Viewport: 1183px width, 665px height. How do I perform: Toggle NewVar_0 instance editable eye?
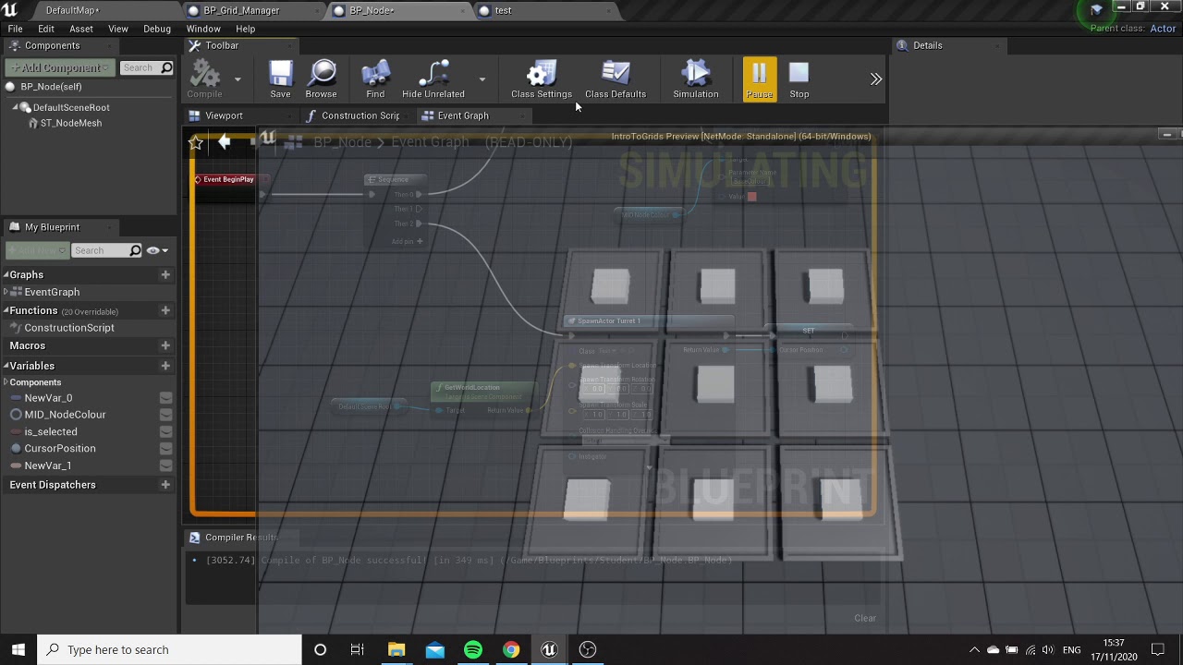tap(165, 398)
